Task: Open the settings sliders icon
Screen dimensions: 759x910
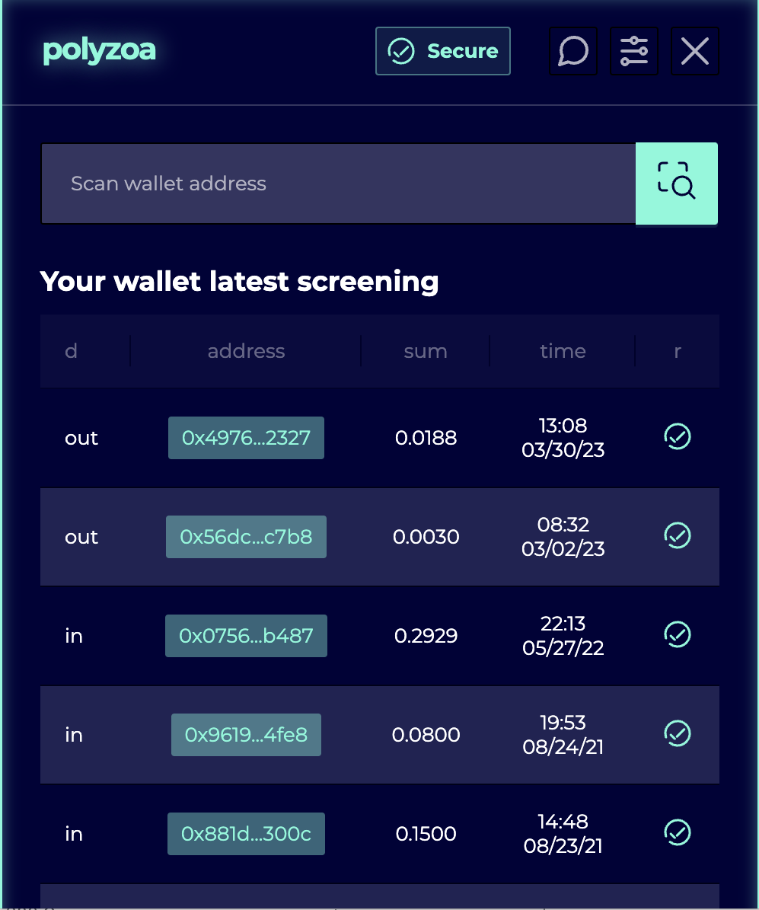Action: [x=634, y=52]
